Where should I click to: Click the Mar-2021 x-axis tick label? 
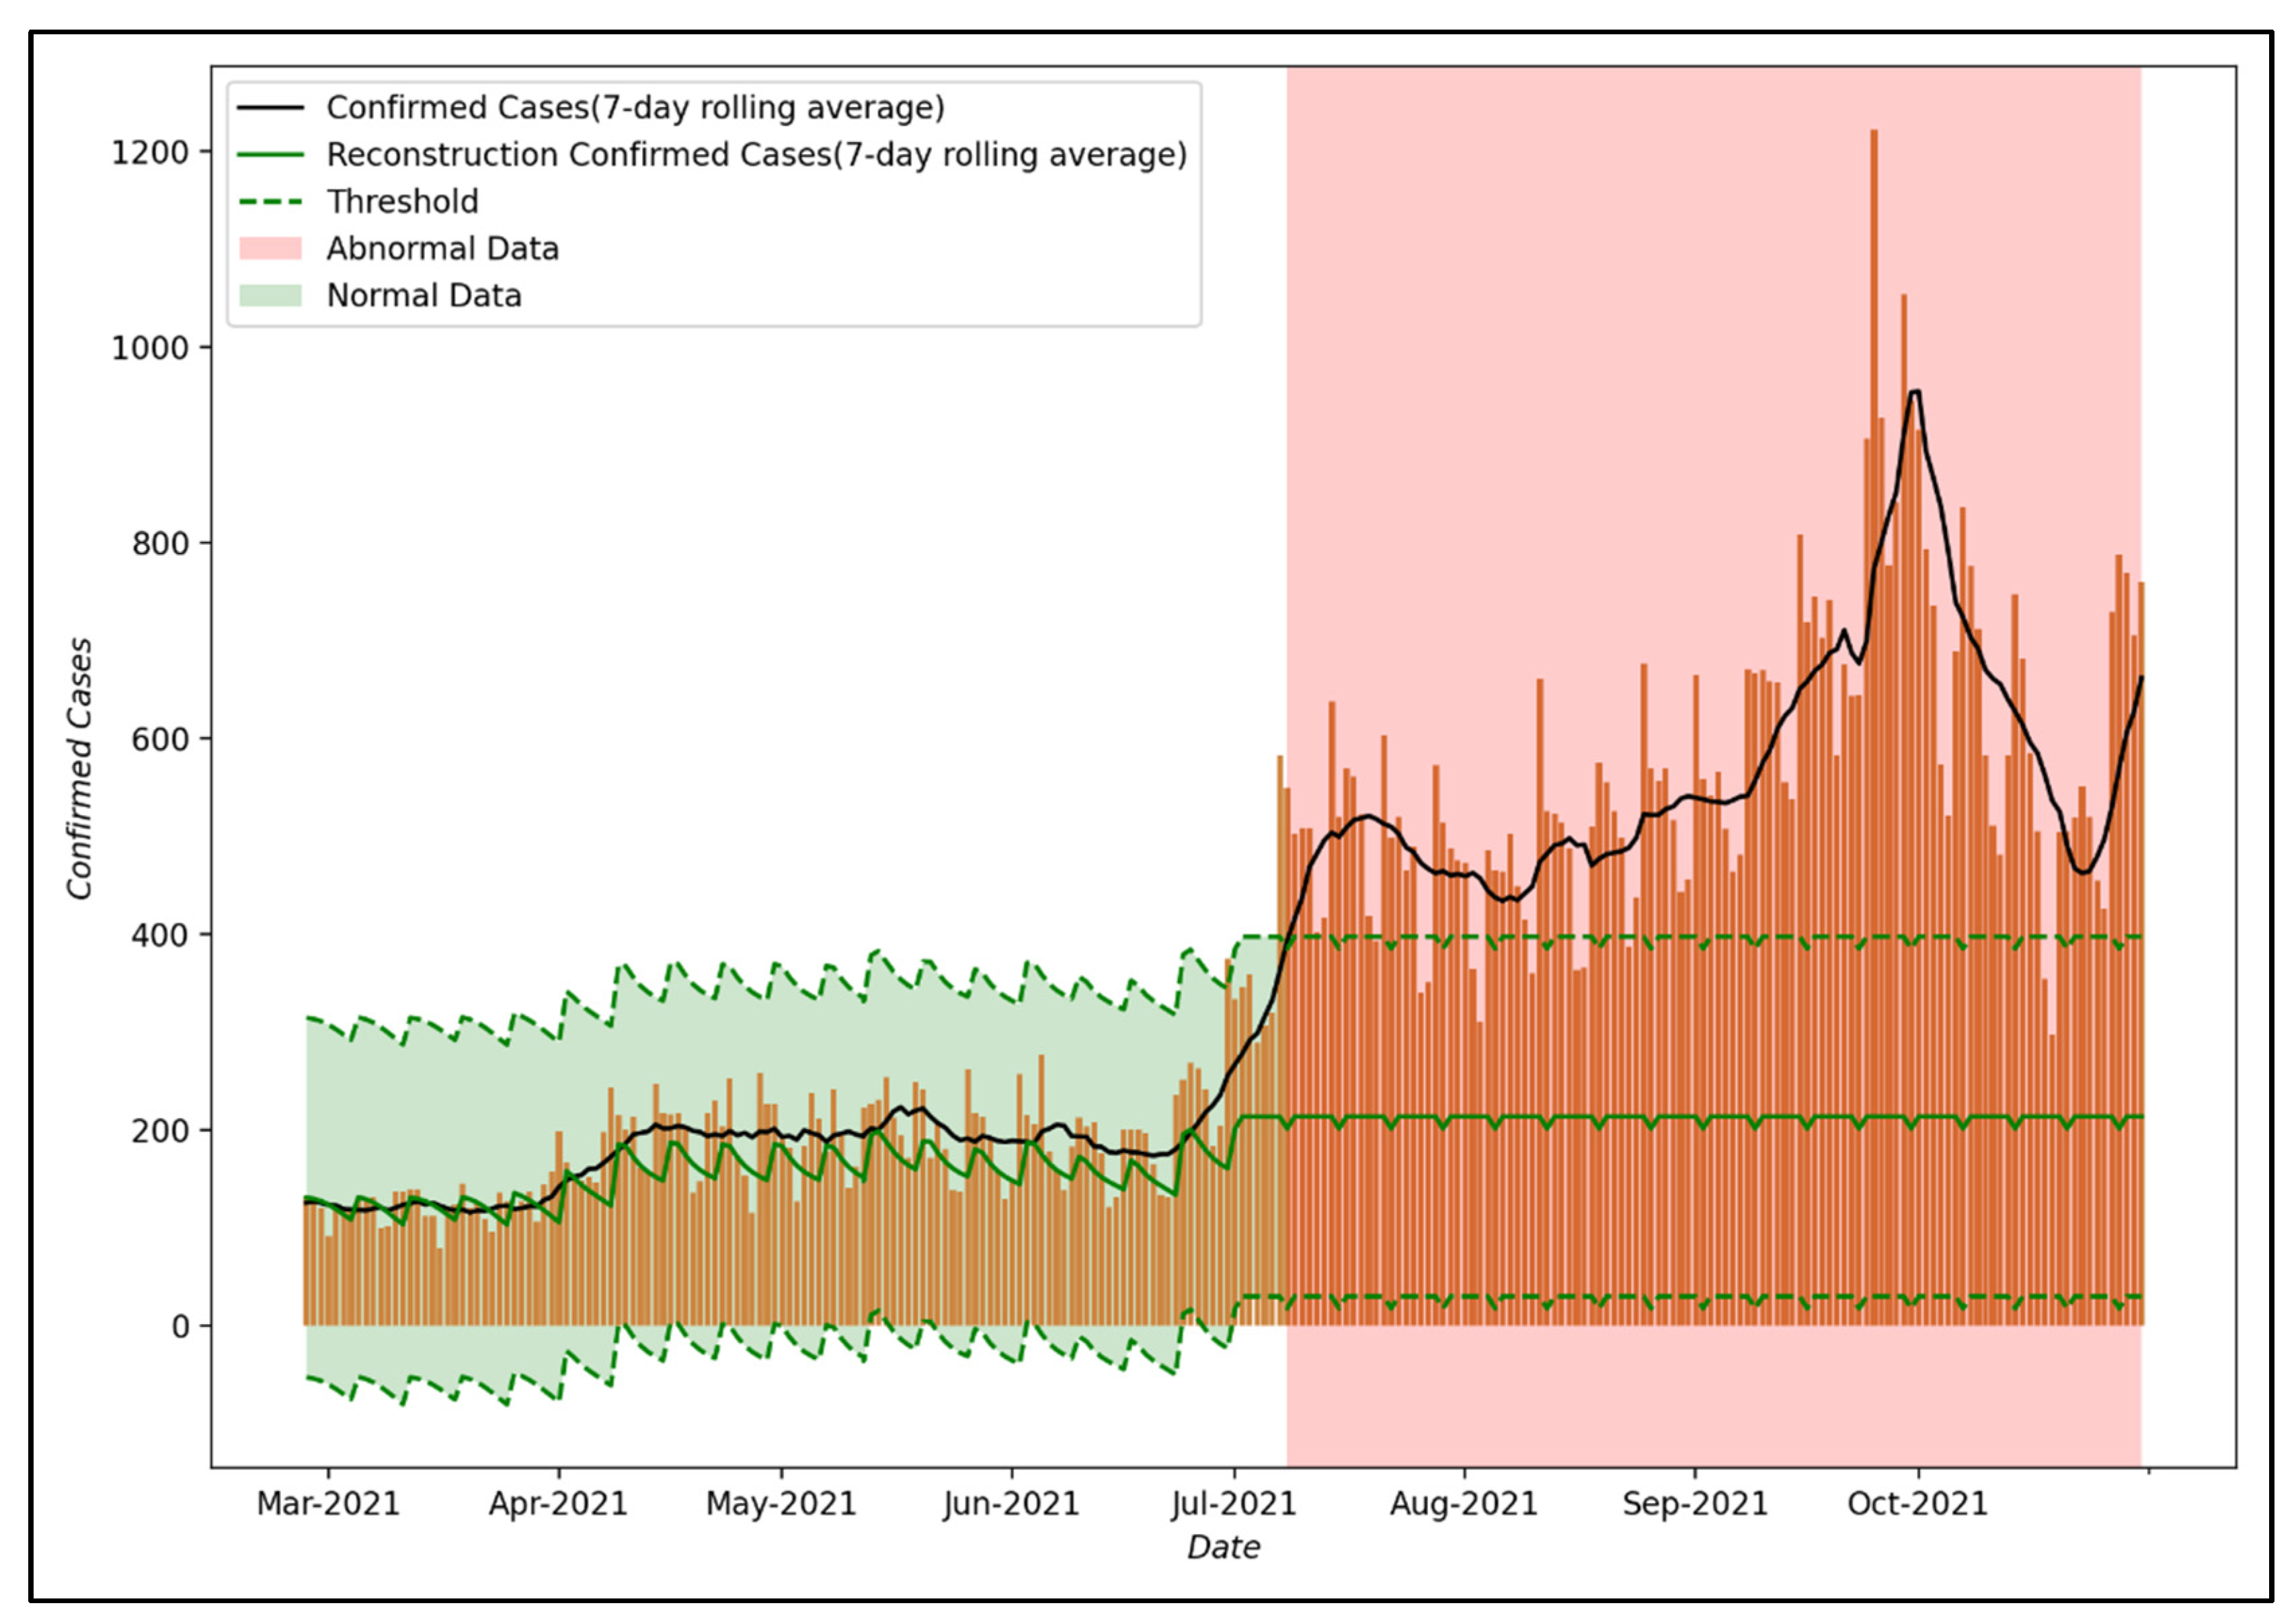tap(328, 1503)
